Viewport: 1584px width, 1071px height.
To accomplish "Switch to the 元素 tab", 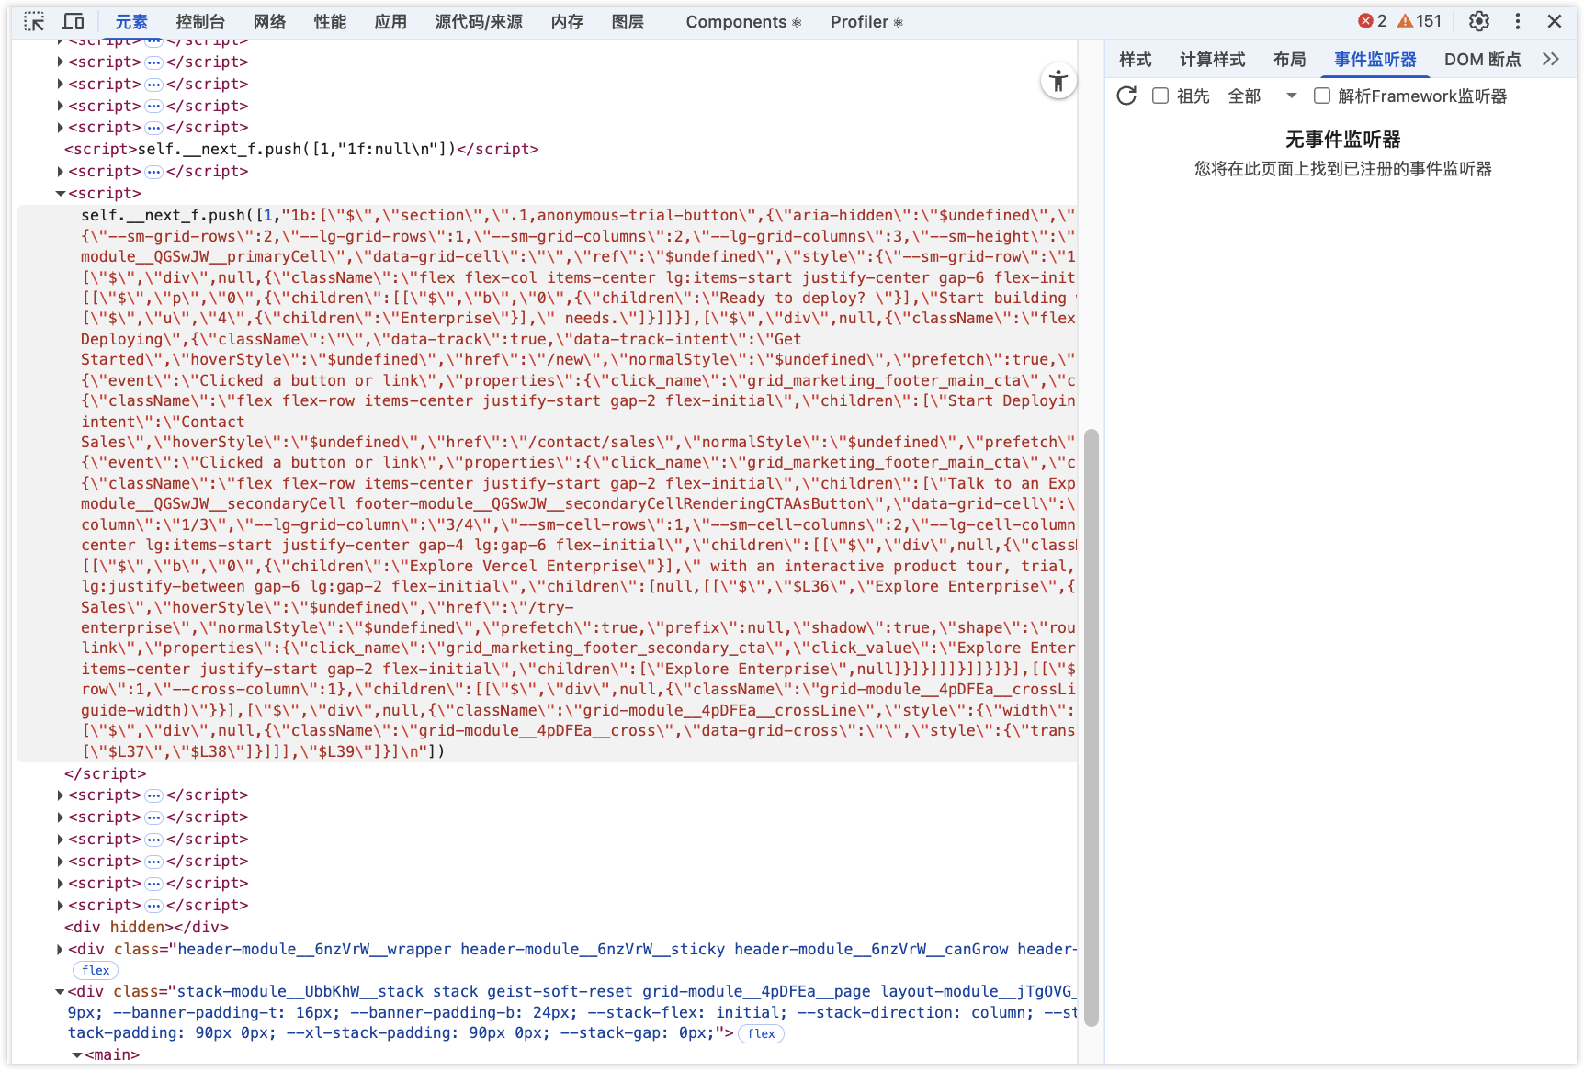I will pos(131,22).
